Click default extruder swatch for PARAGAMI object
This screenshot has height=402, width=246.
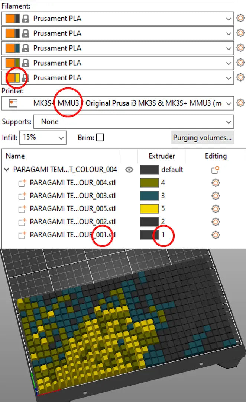tap(149, 170)
